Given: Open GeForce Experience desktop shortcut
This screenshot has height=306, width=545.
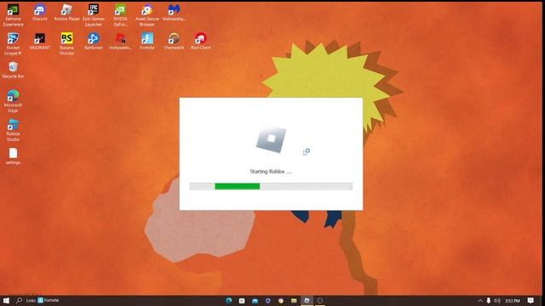Looking at the screenshot, I should point(13,15).
